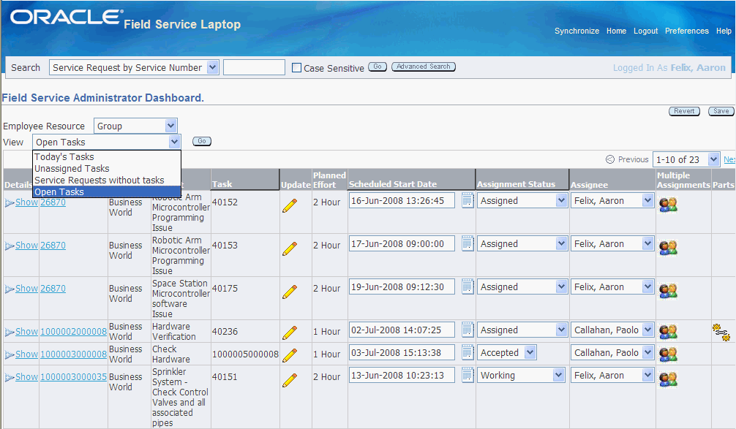
Task: Click the 19-Jun-2008 09:12:30 date field
Action: click(402, 287)
